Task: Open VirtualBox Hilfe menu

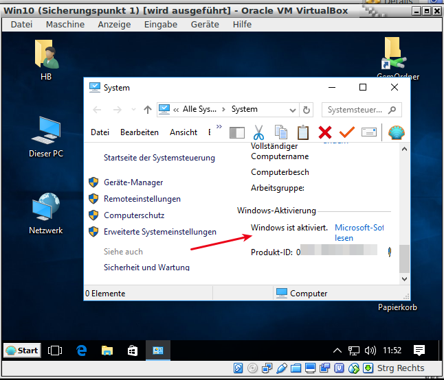Action: coord(242,25)
